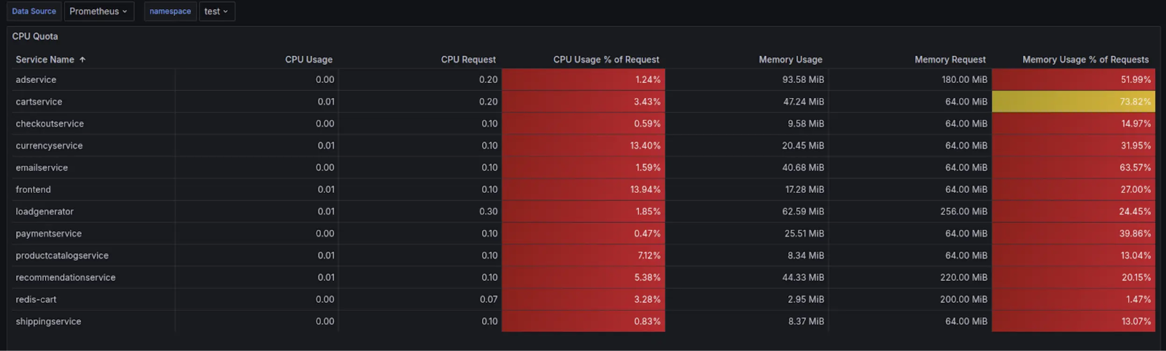Select the cartservice row
The height and width of the screenshot is (351, 1166).
pyautogui.click(x=39, y=101)
